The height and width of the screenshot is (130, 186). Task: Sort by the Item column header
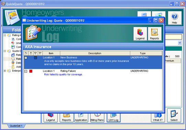tap(51, 53)
